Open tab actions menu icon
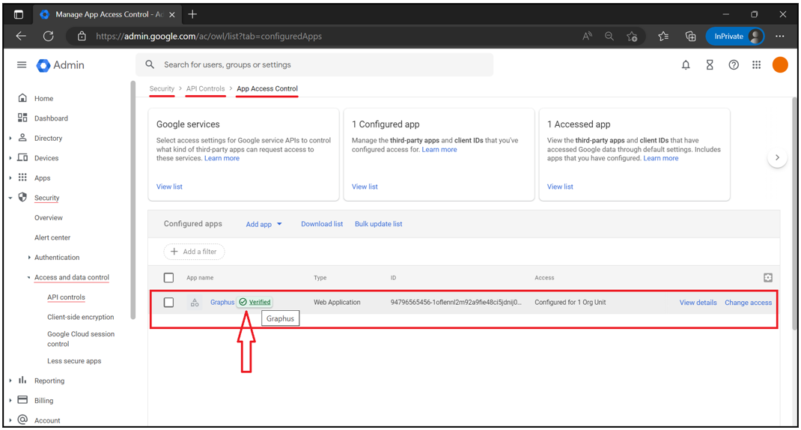 pyautogui.click(x=19, y=14)
